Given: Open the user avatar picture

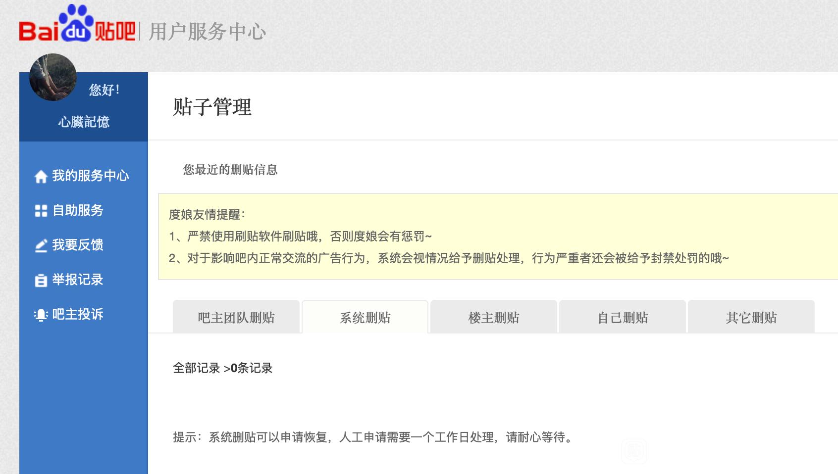Looking at the screenshot, I should tap(53, 77).
